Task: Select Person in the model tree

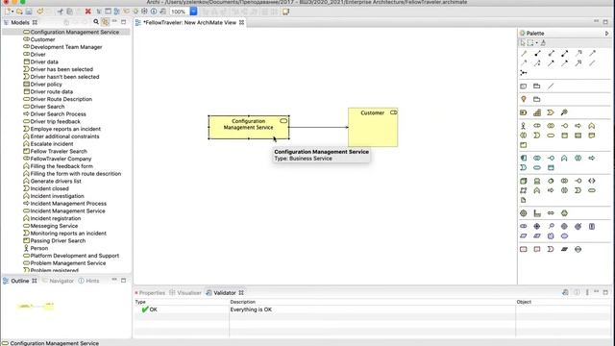Action: click(x=39, y=248)
